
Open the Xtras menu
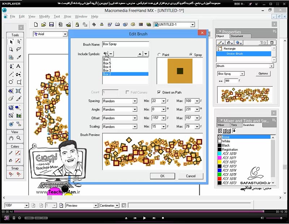click(x=68, y=16)
